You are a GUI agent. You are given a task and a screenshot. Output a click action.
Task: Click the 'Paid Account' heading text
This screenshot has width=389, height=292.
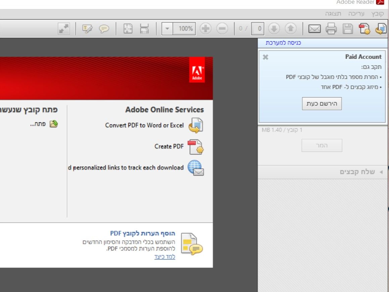363,57
